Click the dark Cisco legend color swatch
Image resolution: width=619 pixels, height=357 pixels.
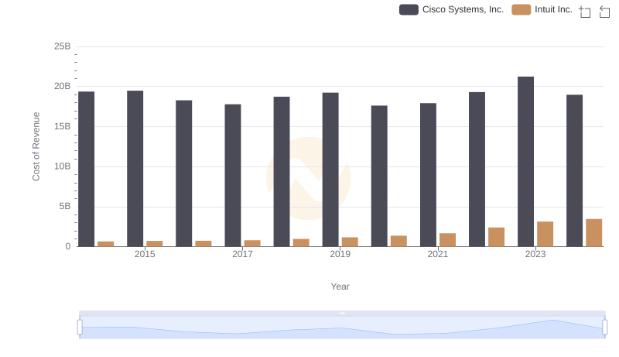(x=409, y=9)
